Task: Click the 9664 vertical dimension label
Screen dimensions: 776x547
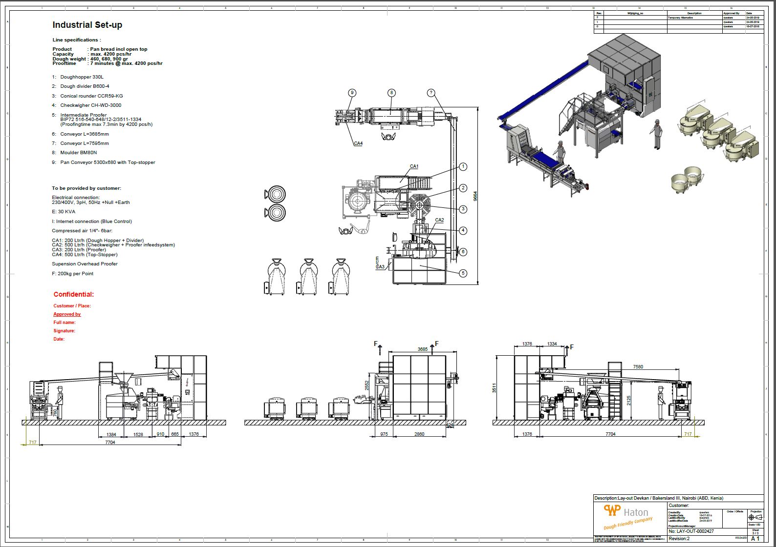Action: pos(475,196)
